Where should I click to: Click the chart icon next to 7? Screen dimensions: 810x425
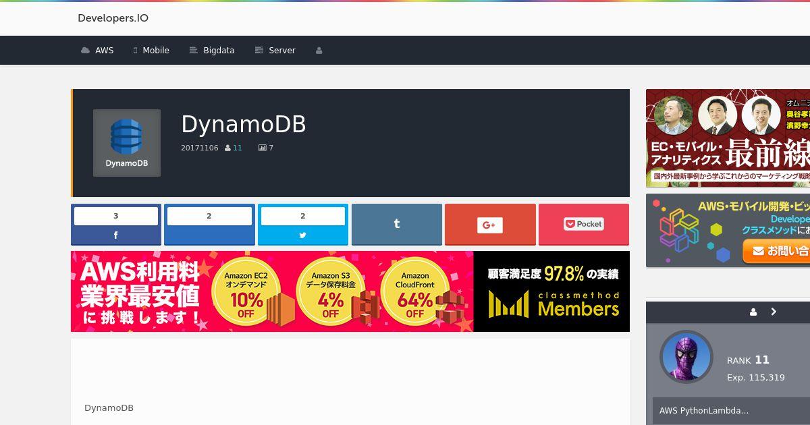pos(262,148)
